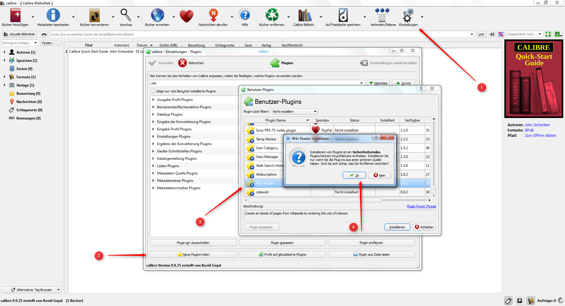The image size is (565, 306).
Task: Select the Bücher entfernen recycle icon
Action: (x=271, y=16)
